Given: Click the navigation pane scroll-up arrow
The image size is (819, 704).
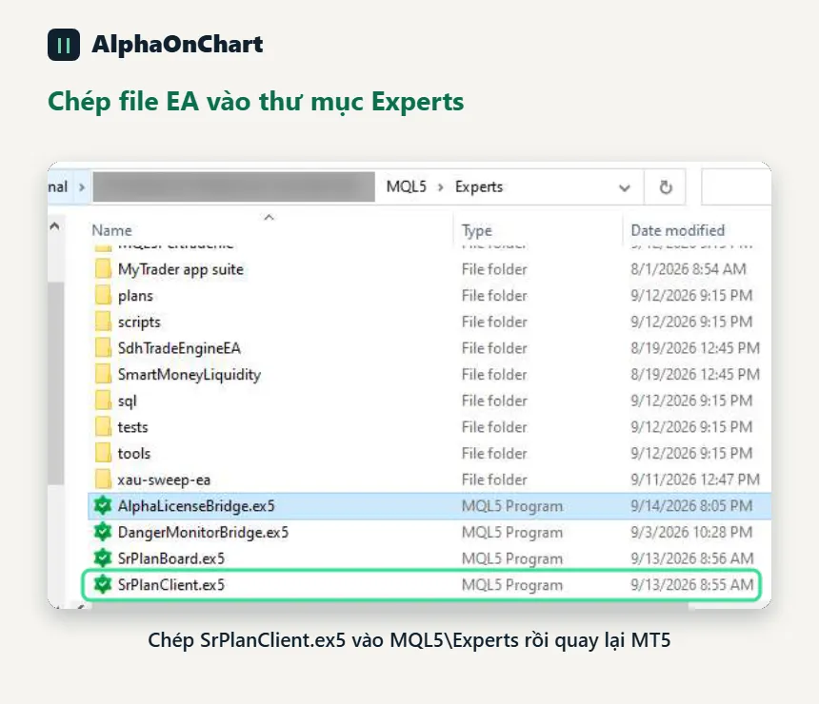Looking at the screenshot, I should tap(54, 226).
